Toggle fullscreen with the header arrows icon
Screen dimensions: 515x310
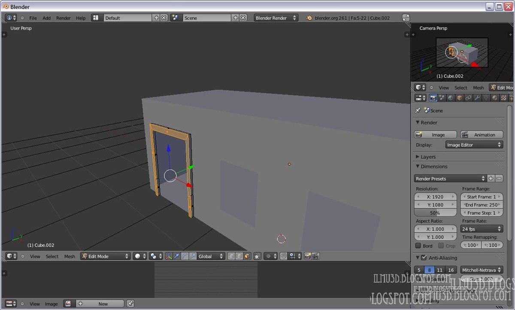pos(406,18)
